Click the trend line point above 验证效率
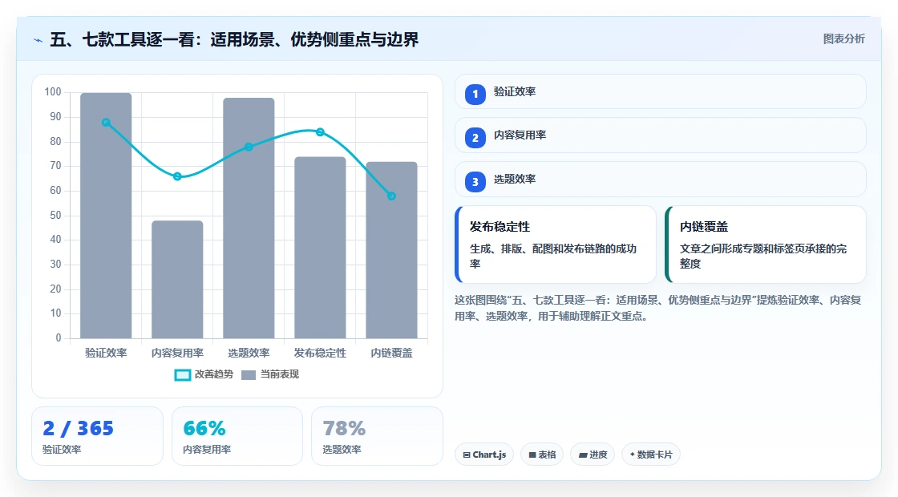The width and height of the screenshot is (898, 497). pos(106,123)
